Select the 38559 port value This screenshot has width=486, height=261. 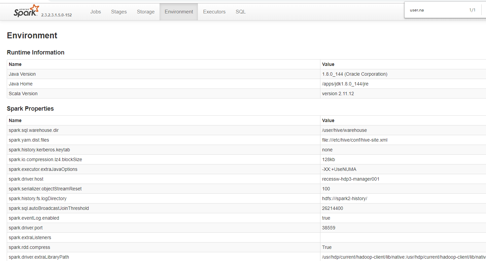(328, 228)
